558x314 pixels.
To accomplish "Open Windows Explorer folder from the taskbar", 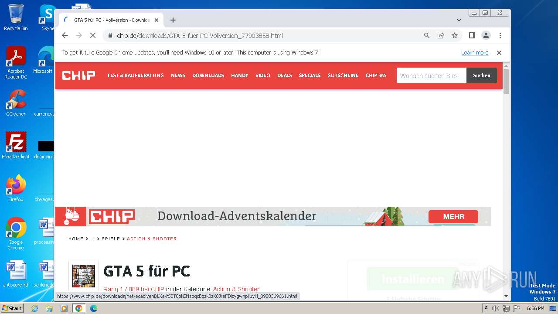I will point(49,308).
